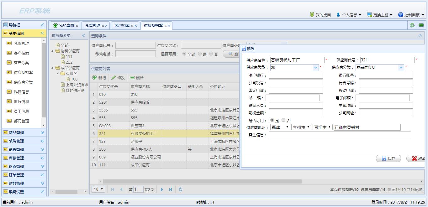Screen dimensions: 428x207
Task: Click the 联系人员 input field
Action: point(295,105)
